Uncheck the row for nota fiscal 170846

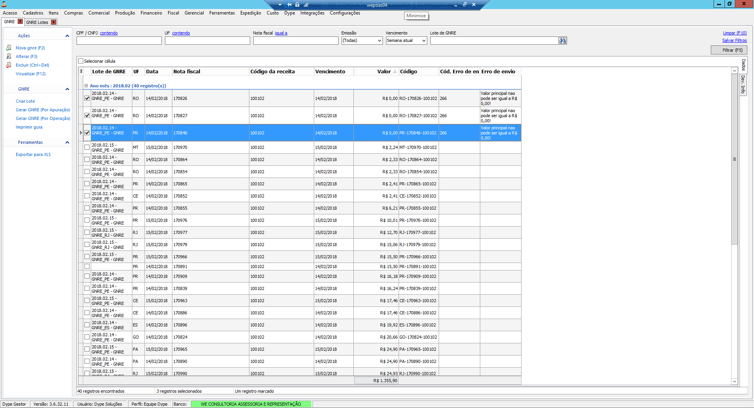coord(87,133)
